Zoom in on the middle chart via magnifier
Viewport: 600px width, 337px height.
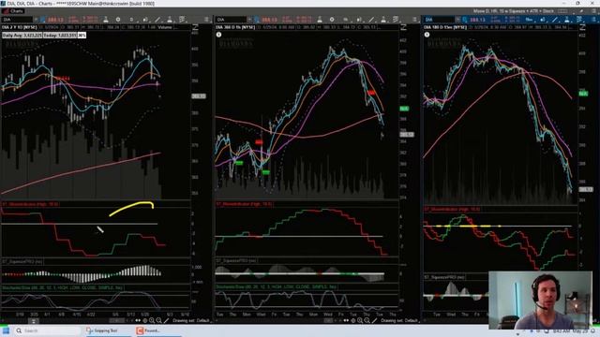click(360, 320)
